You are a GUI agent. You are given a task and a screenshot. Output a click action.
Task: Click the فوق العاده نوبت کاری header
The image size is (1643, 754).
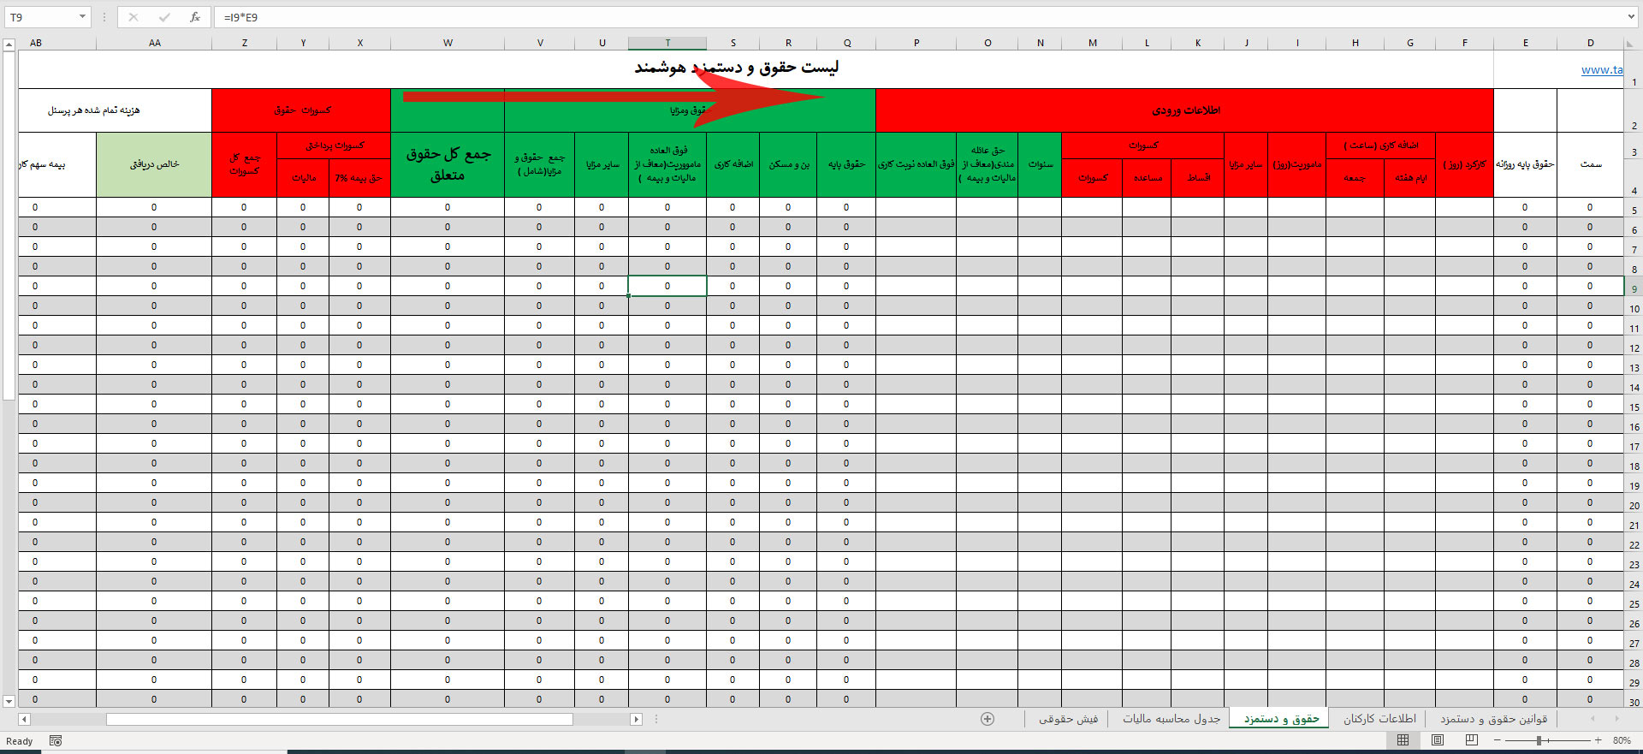(916, 164)
